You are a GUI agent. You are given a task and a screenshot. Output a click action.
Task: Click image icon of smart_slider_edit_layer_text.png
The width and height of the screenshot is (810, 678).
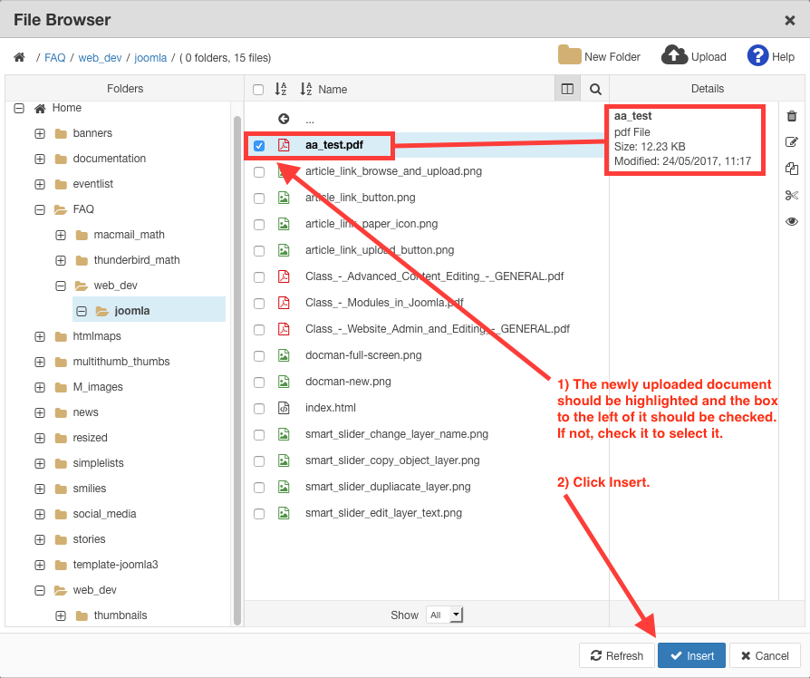pyautogui.click(x=284, y=513)
